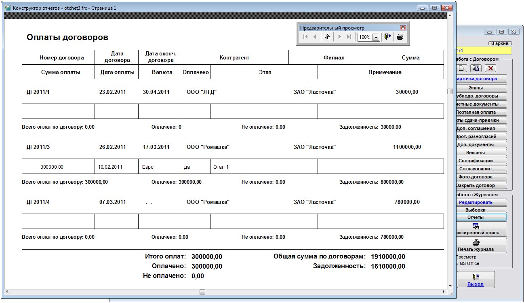Expand the 100% zoom dropdown

376,37
